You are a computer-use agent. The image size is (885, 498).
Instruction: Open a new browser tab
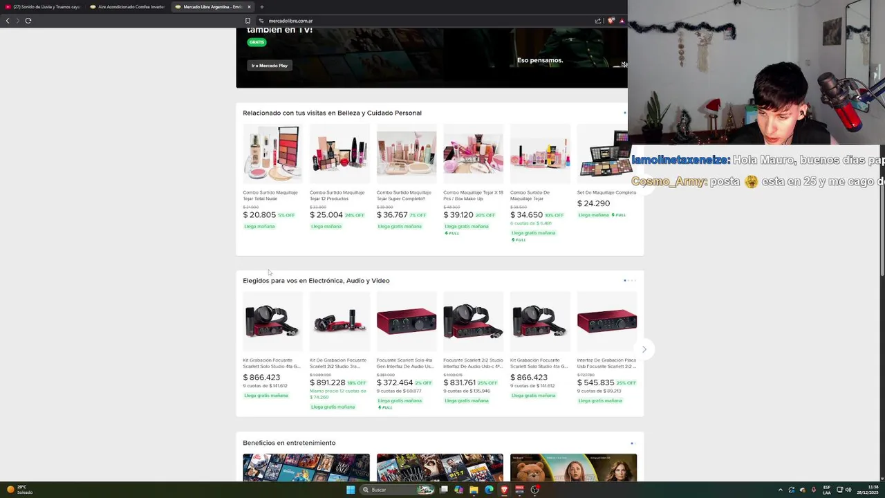[x=261, y=7]
